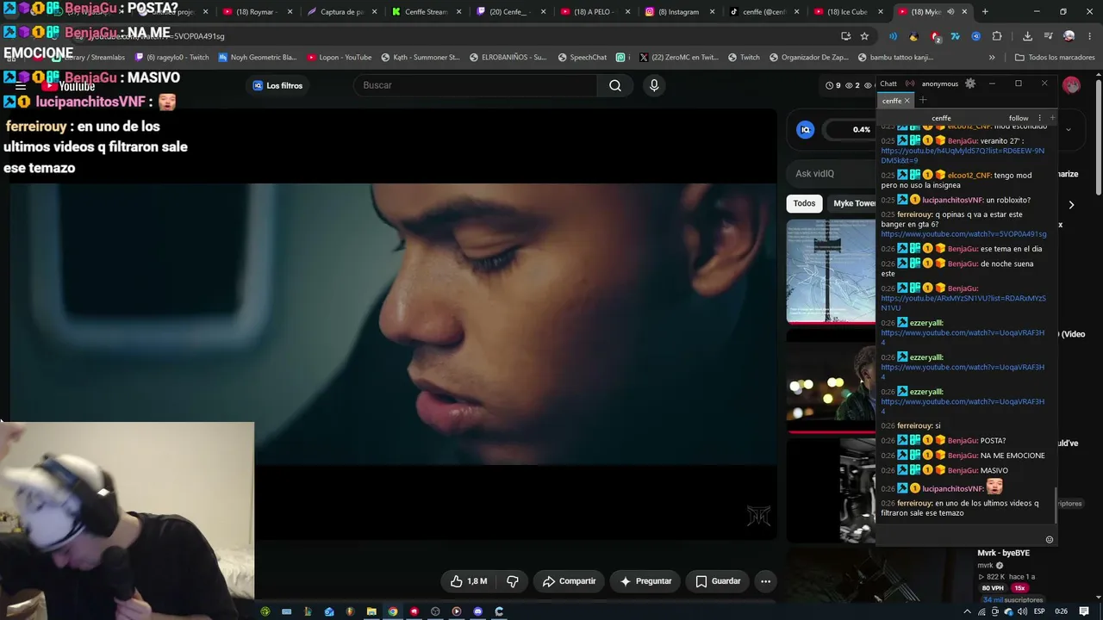Click the browser profile avatar
This screenshot has height=620, width=1103.
1069,36
